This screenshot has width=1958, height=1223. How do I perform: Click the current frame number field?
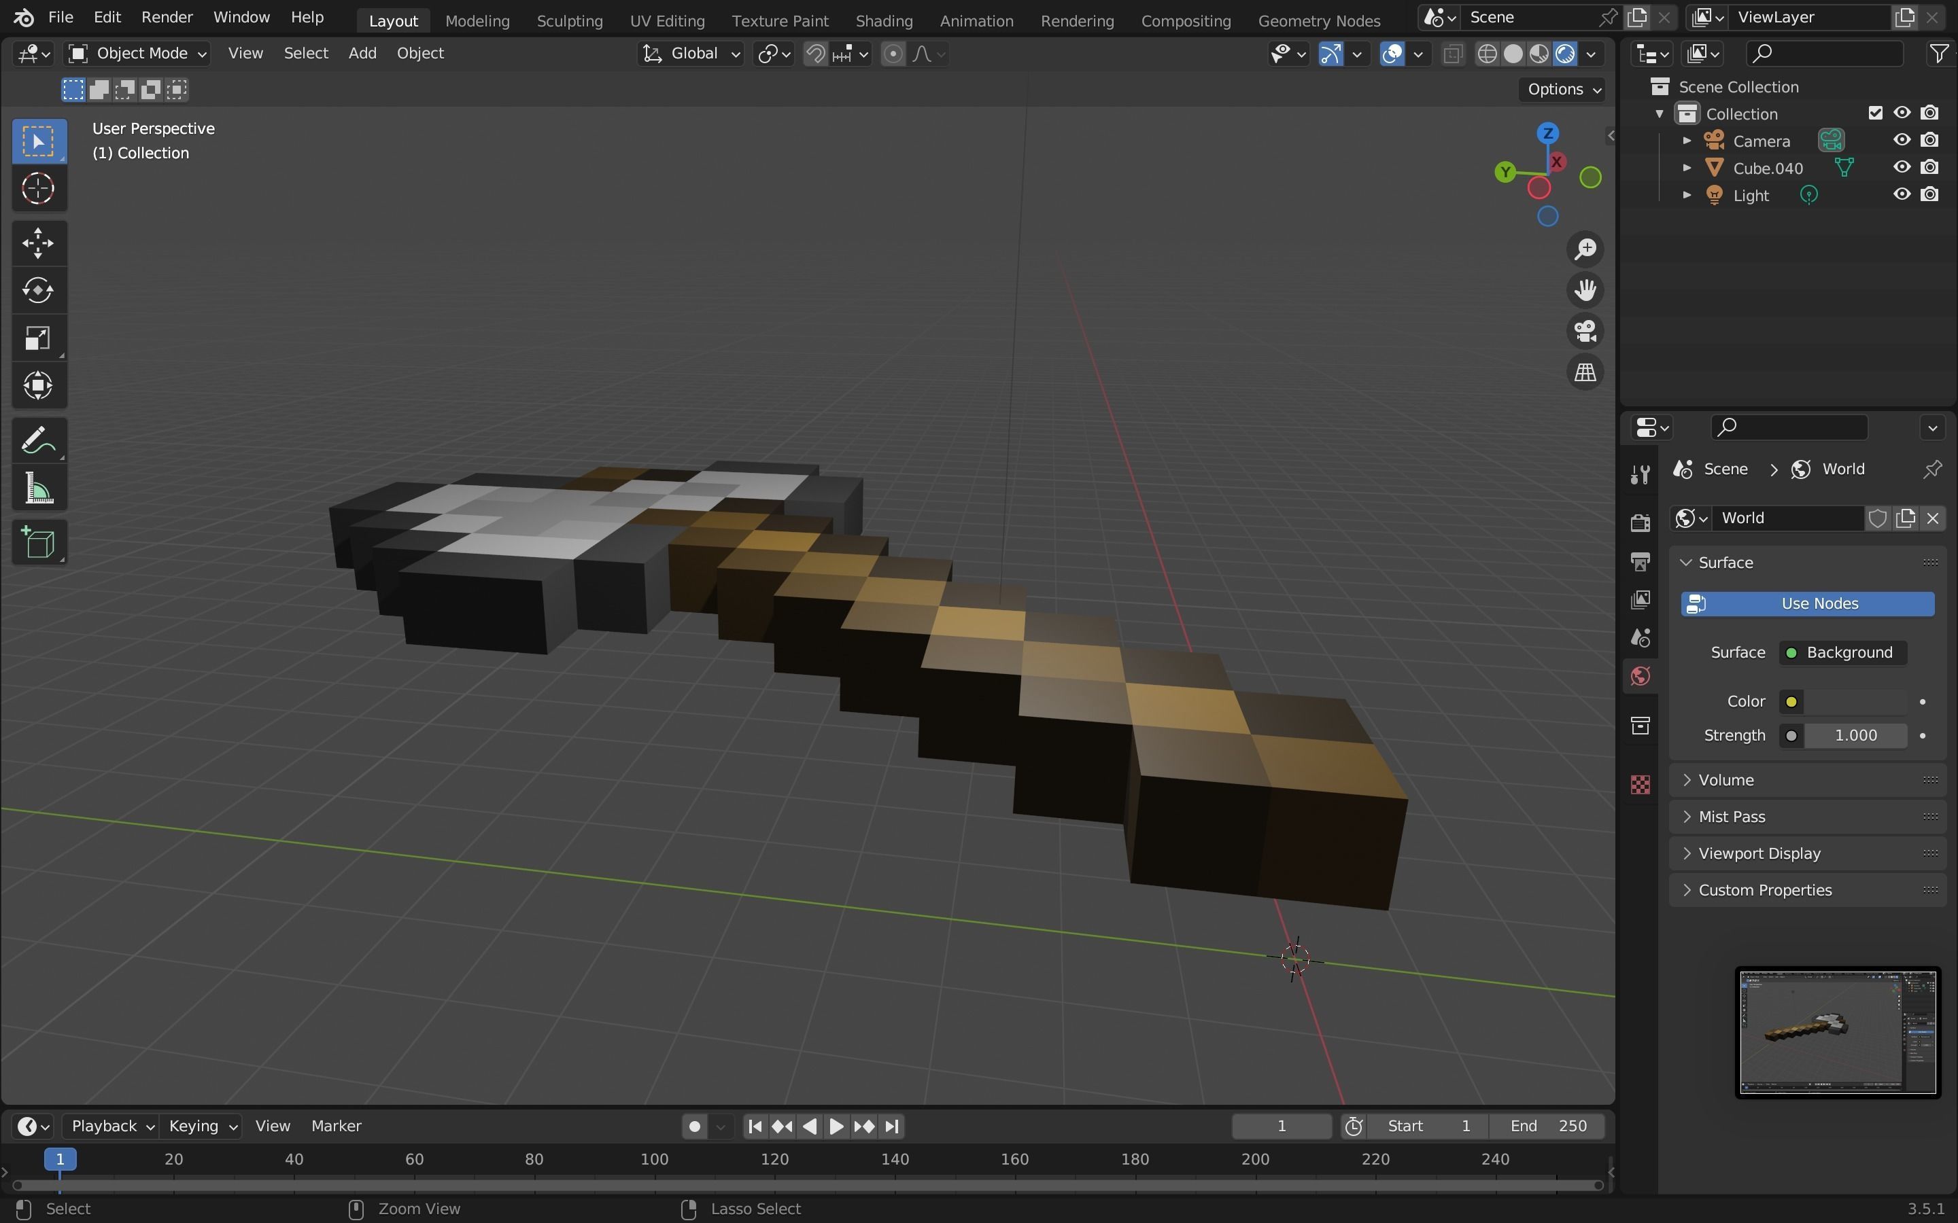pyautogui.click(x=1282, y=1126)
